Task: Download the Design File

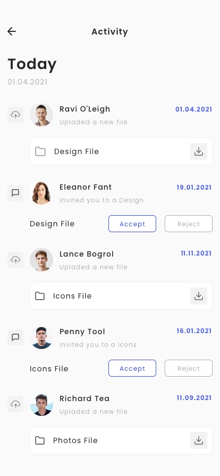Action: click(x=199, y=151)
